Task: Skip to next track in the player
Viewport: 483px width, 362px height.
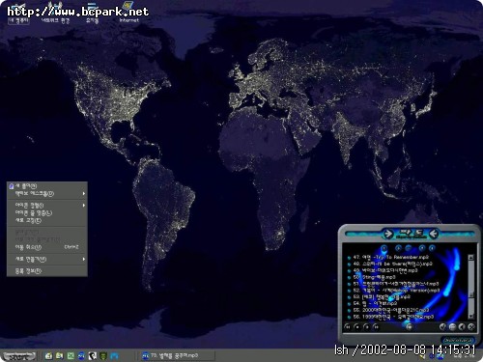Action: point(376,327)
